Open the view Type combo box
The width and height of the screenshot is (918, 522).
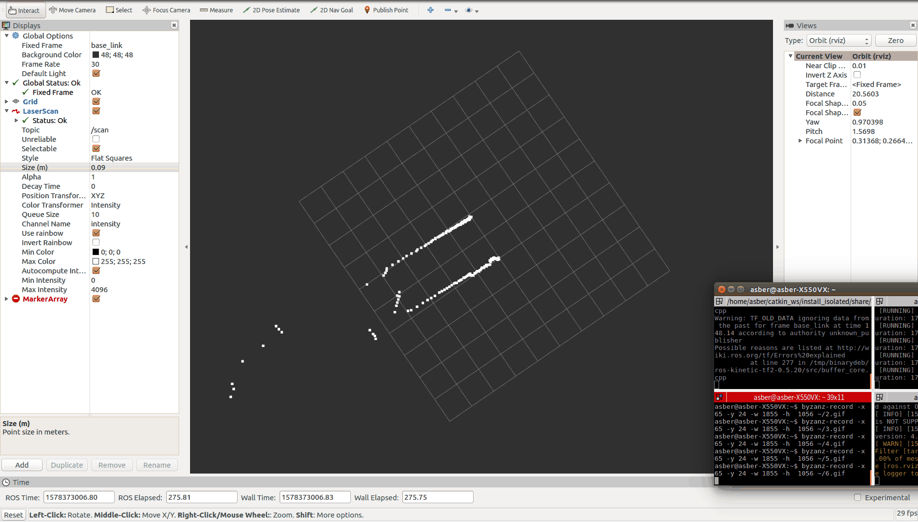pos(839,41)
